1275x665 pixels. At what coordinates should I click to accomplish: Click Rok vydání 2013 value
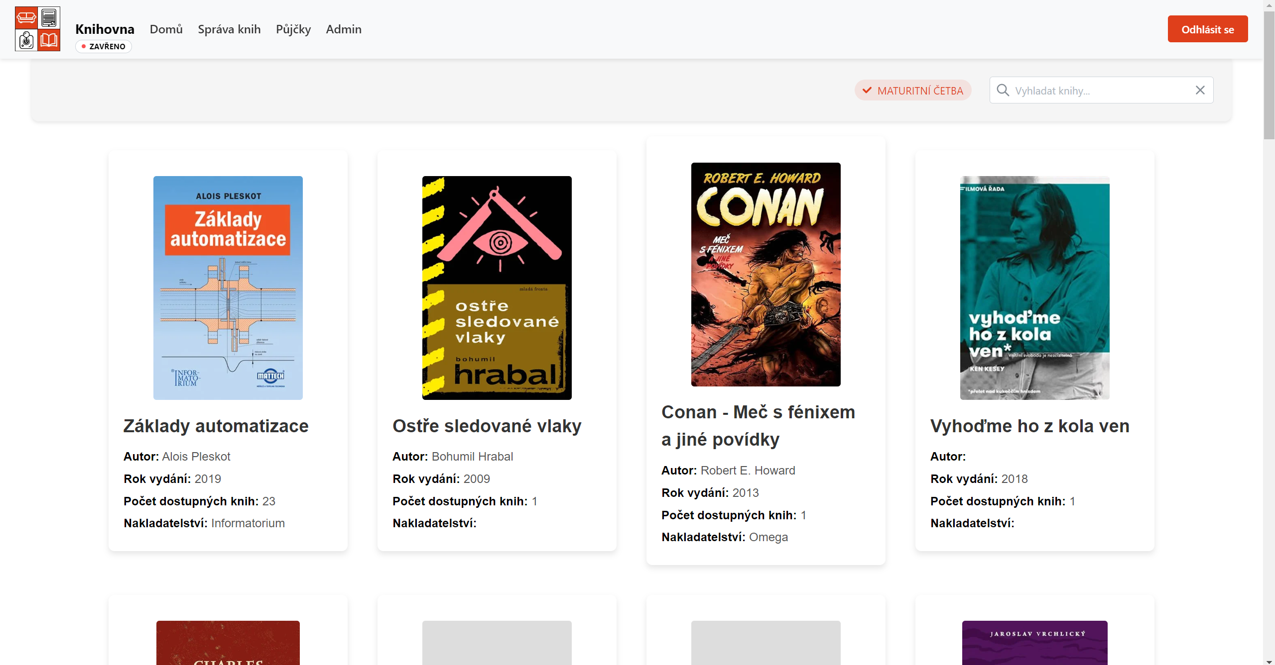pyautogui.click(x=746, y=493)
